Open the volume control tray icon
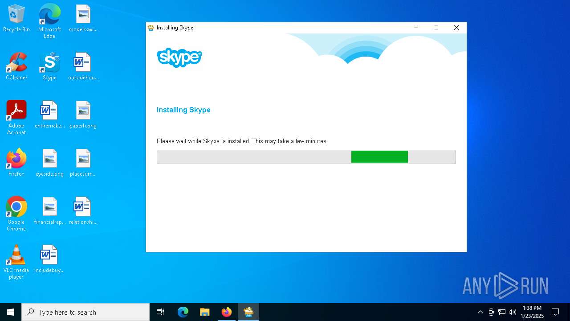Screen dimensions: 570x321 [513, 312]
